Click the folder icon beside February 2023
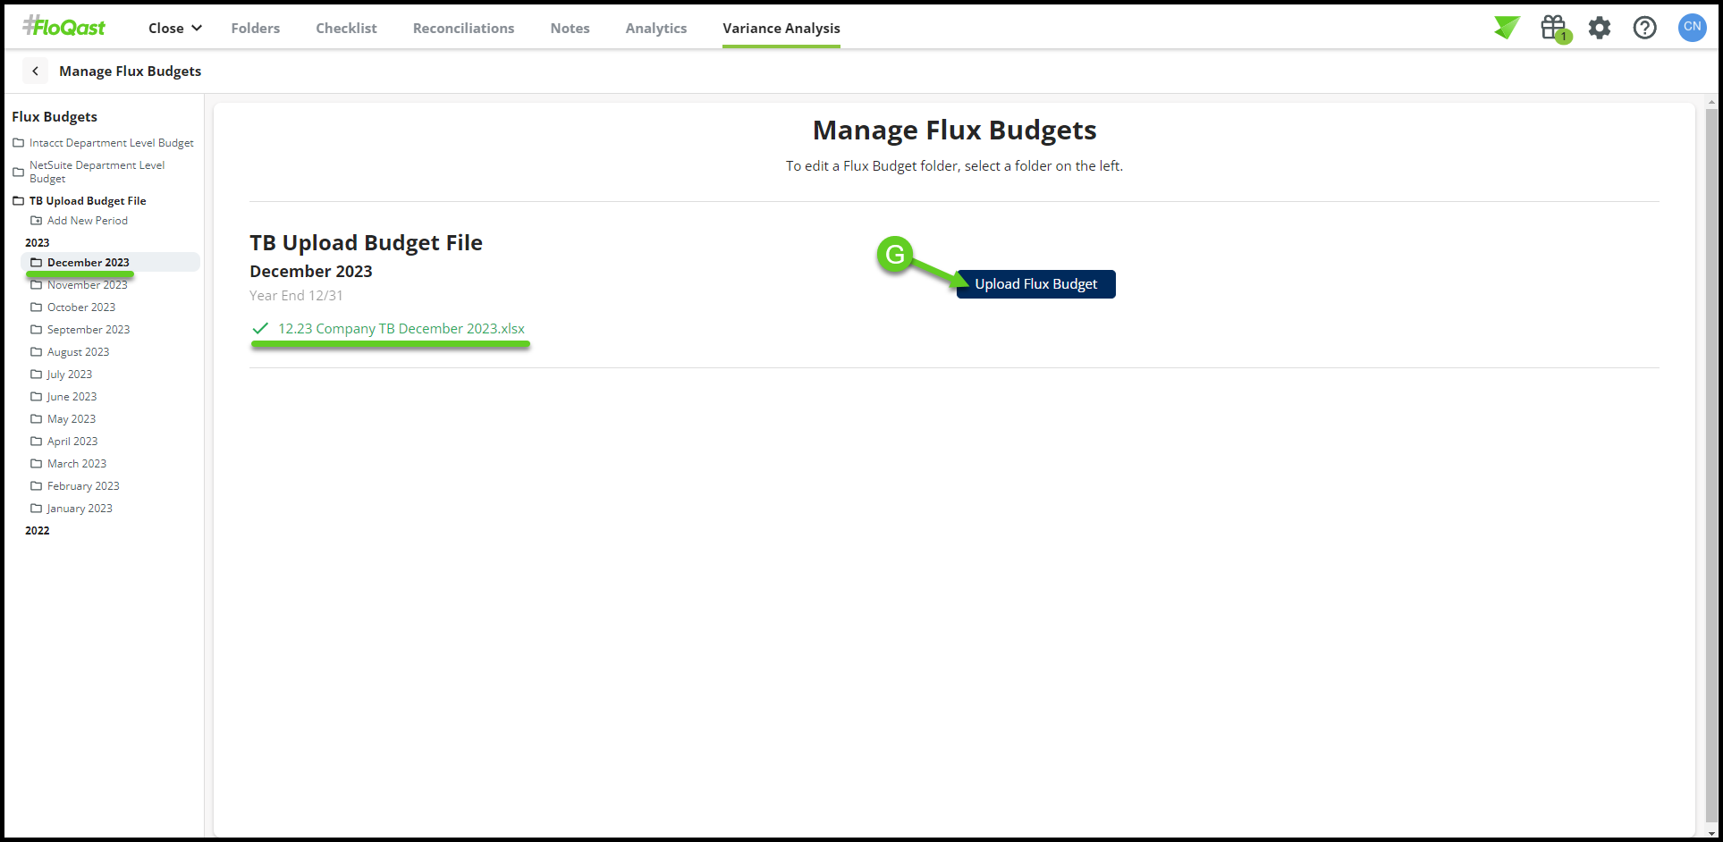The height and width of the screenshot is (842, 1723). (37, 486)
